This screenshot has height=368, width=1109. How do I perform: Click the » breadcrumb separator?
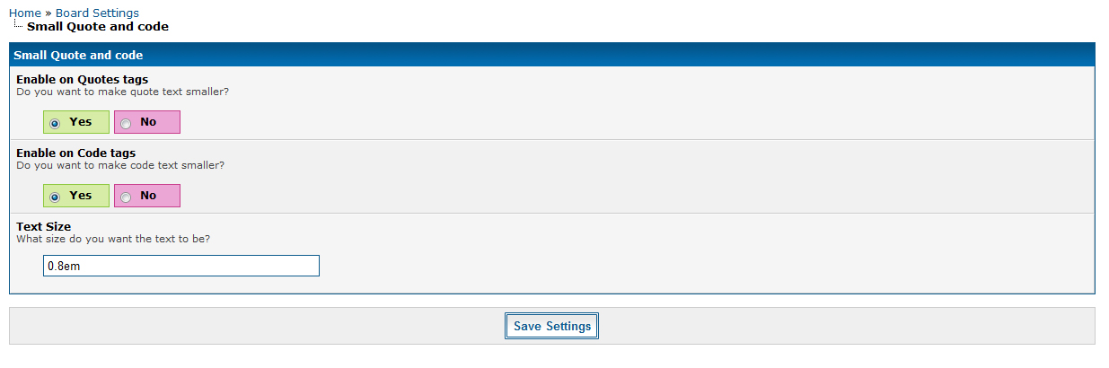click(48, 13)
